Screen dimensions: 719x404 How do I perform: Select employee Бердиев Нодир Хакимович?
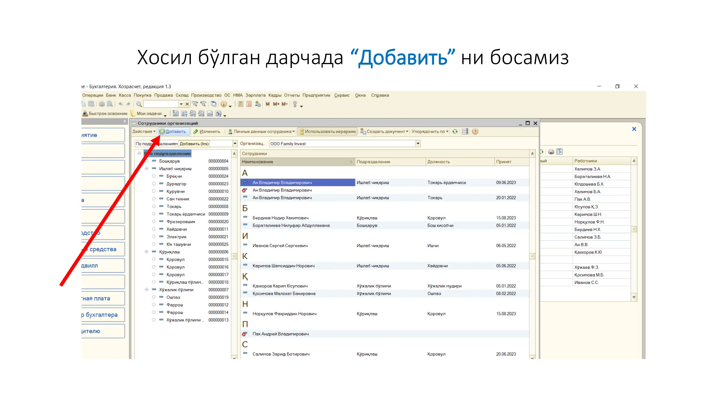(280, 218)
